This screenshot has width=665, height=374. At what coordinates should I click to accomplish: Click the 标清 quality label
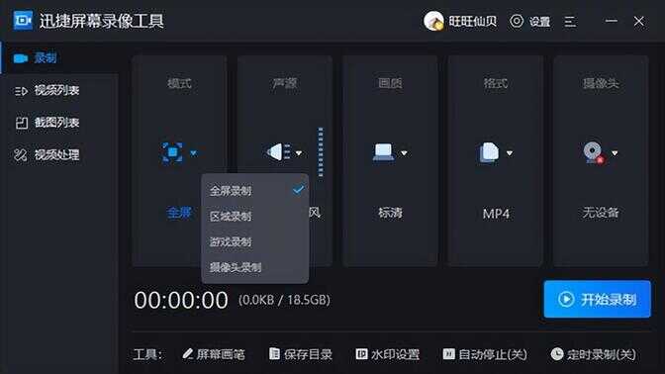(x=390, y=213)
